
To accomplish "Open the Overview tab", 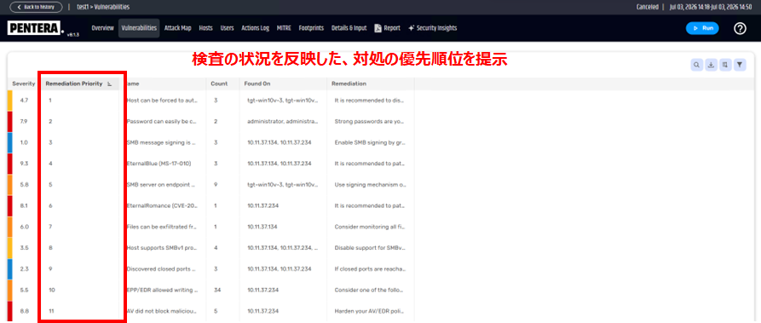I will [102, 28].
